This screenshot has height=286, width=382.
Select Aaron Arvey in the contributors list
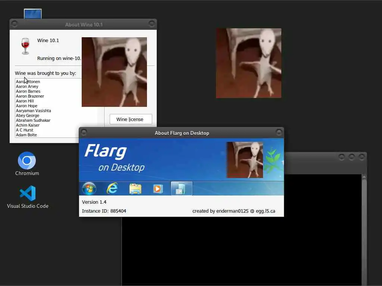pos(27,86)
